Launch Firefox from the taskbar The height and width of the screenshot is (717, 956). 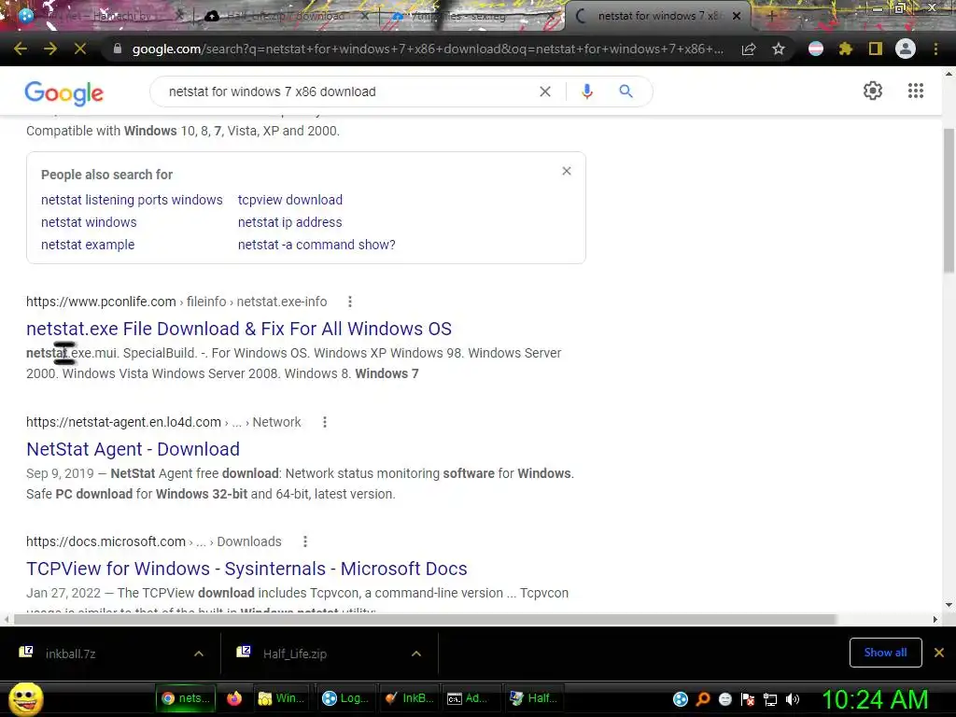tap(234, 698)
